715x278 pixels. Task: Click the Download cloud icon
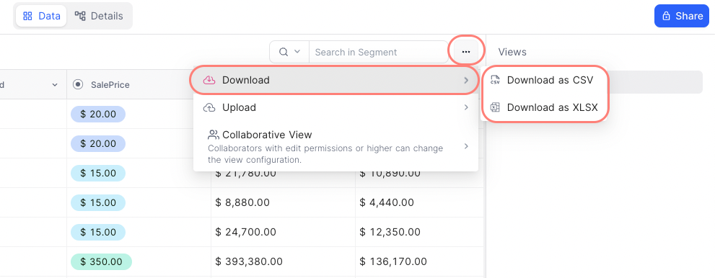click(x=209, y=80)
